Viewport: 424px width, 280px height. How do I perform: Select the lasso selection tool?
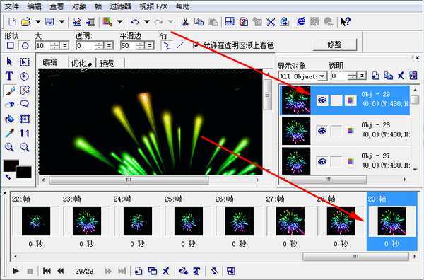point(24,104)
